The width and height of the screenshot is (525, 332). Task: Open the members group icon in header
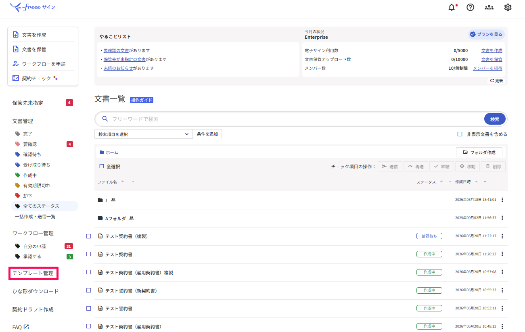489,7
